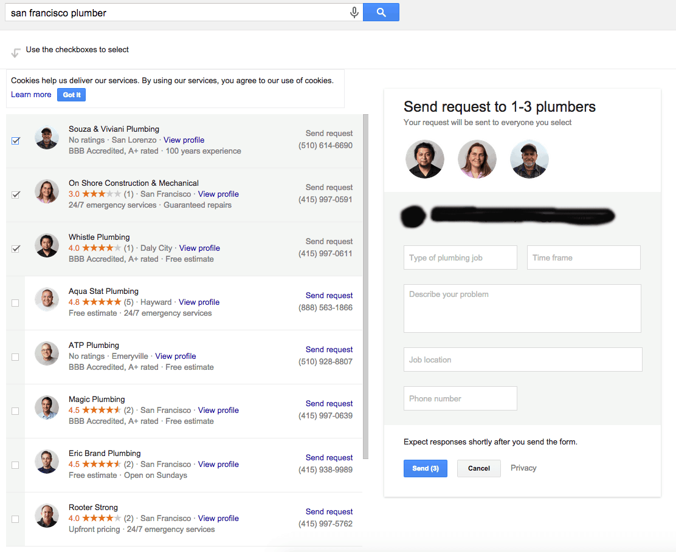Image resolution: width=676 pixels, height=552 pixels.
Task: Select the Eric Brand Plumbing checkbox
Action: coord(15,465)
